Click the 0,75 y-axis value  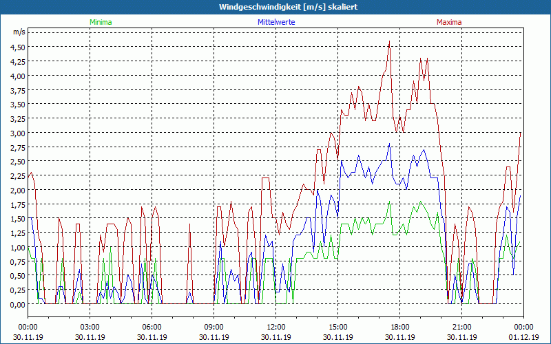(19, 262)
